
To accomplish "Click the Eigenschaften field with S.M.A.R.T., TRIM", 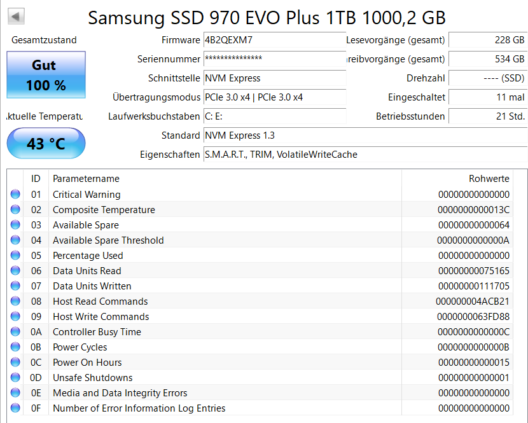I will click(366, 155).
